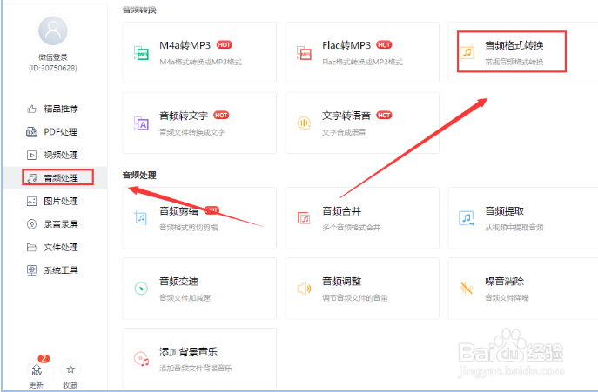Open the 音频剪辑 tool card
598x392 pixels.
(199, 218)
